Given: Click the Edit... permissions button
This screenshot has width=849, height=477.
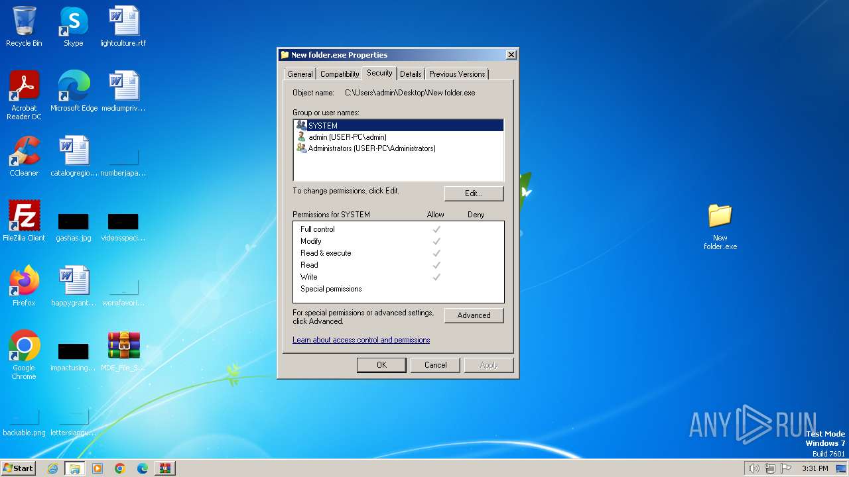Looking at the screenshot, I should click(474, 193).
